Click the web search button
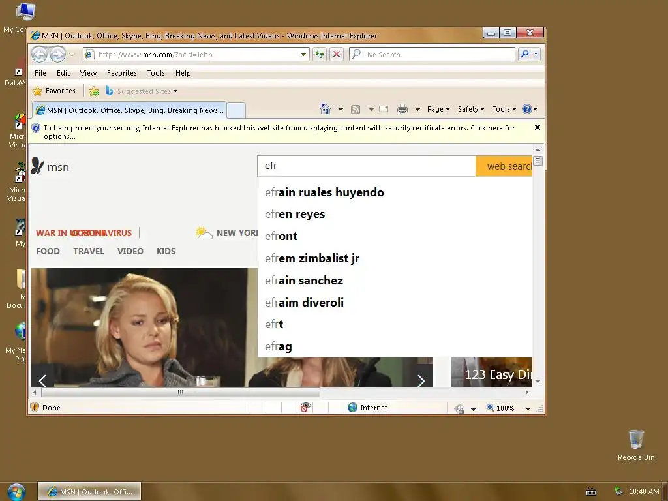The height and width of the screenshot is (501, 668). (x=504, y=166)
